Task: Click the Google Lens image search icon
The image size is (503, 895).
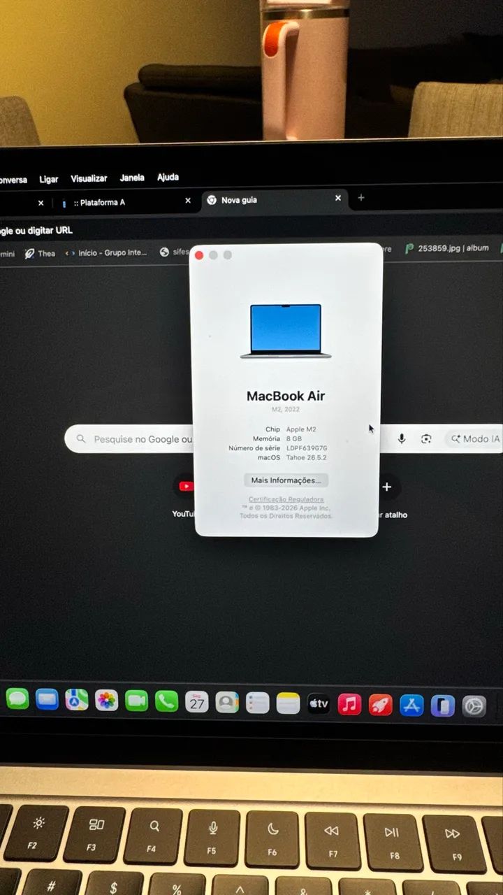Action: [x=426, y=439]
